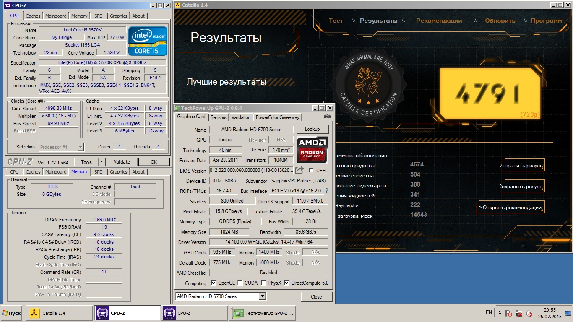The image size is (573, 322).
Task: Open the Рекомендации tab in Catzilla
Action: pos(439,21)
